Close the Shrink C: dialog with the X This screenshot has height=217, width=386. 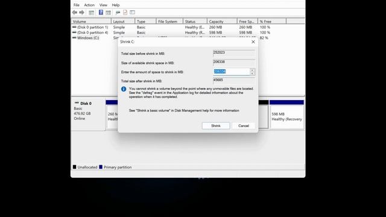pyautogui.click(x=253, y=42)
